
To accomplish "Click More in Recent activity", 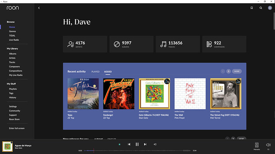I will click(x=237, y=71).
